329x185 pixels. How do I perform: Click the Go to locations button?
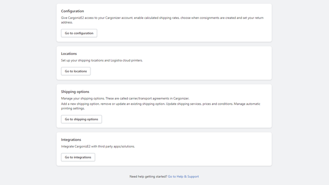click(x=76, y=71)
